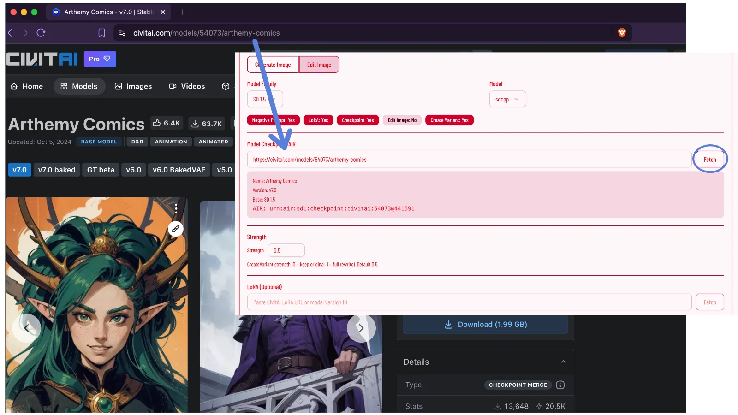Open the Brave Shields icon

click(x=622, y=33)
